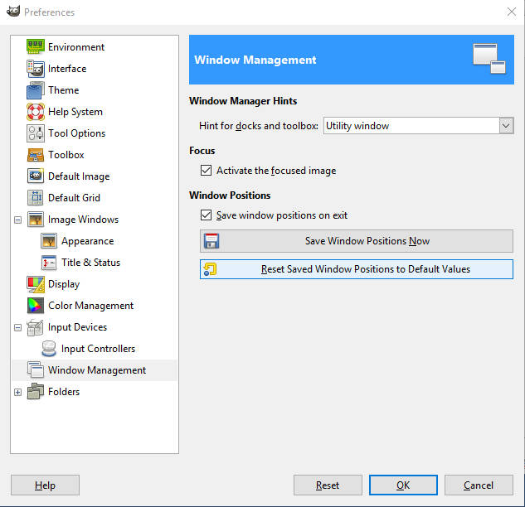Image resolution: width=525 pixels, height=507 pixels.
Task: Click the Default Image icon
Action: point(35,176)
